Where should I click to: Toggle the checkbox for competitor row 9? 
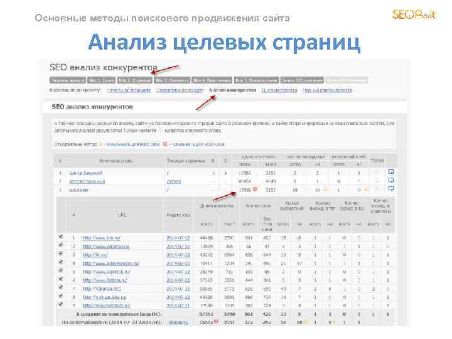(x=60, y=304)
